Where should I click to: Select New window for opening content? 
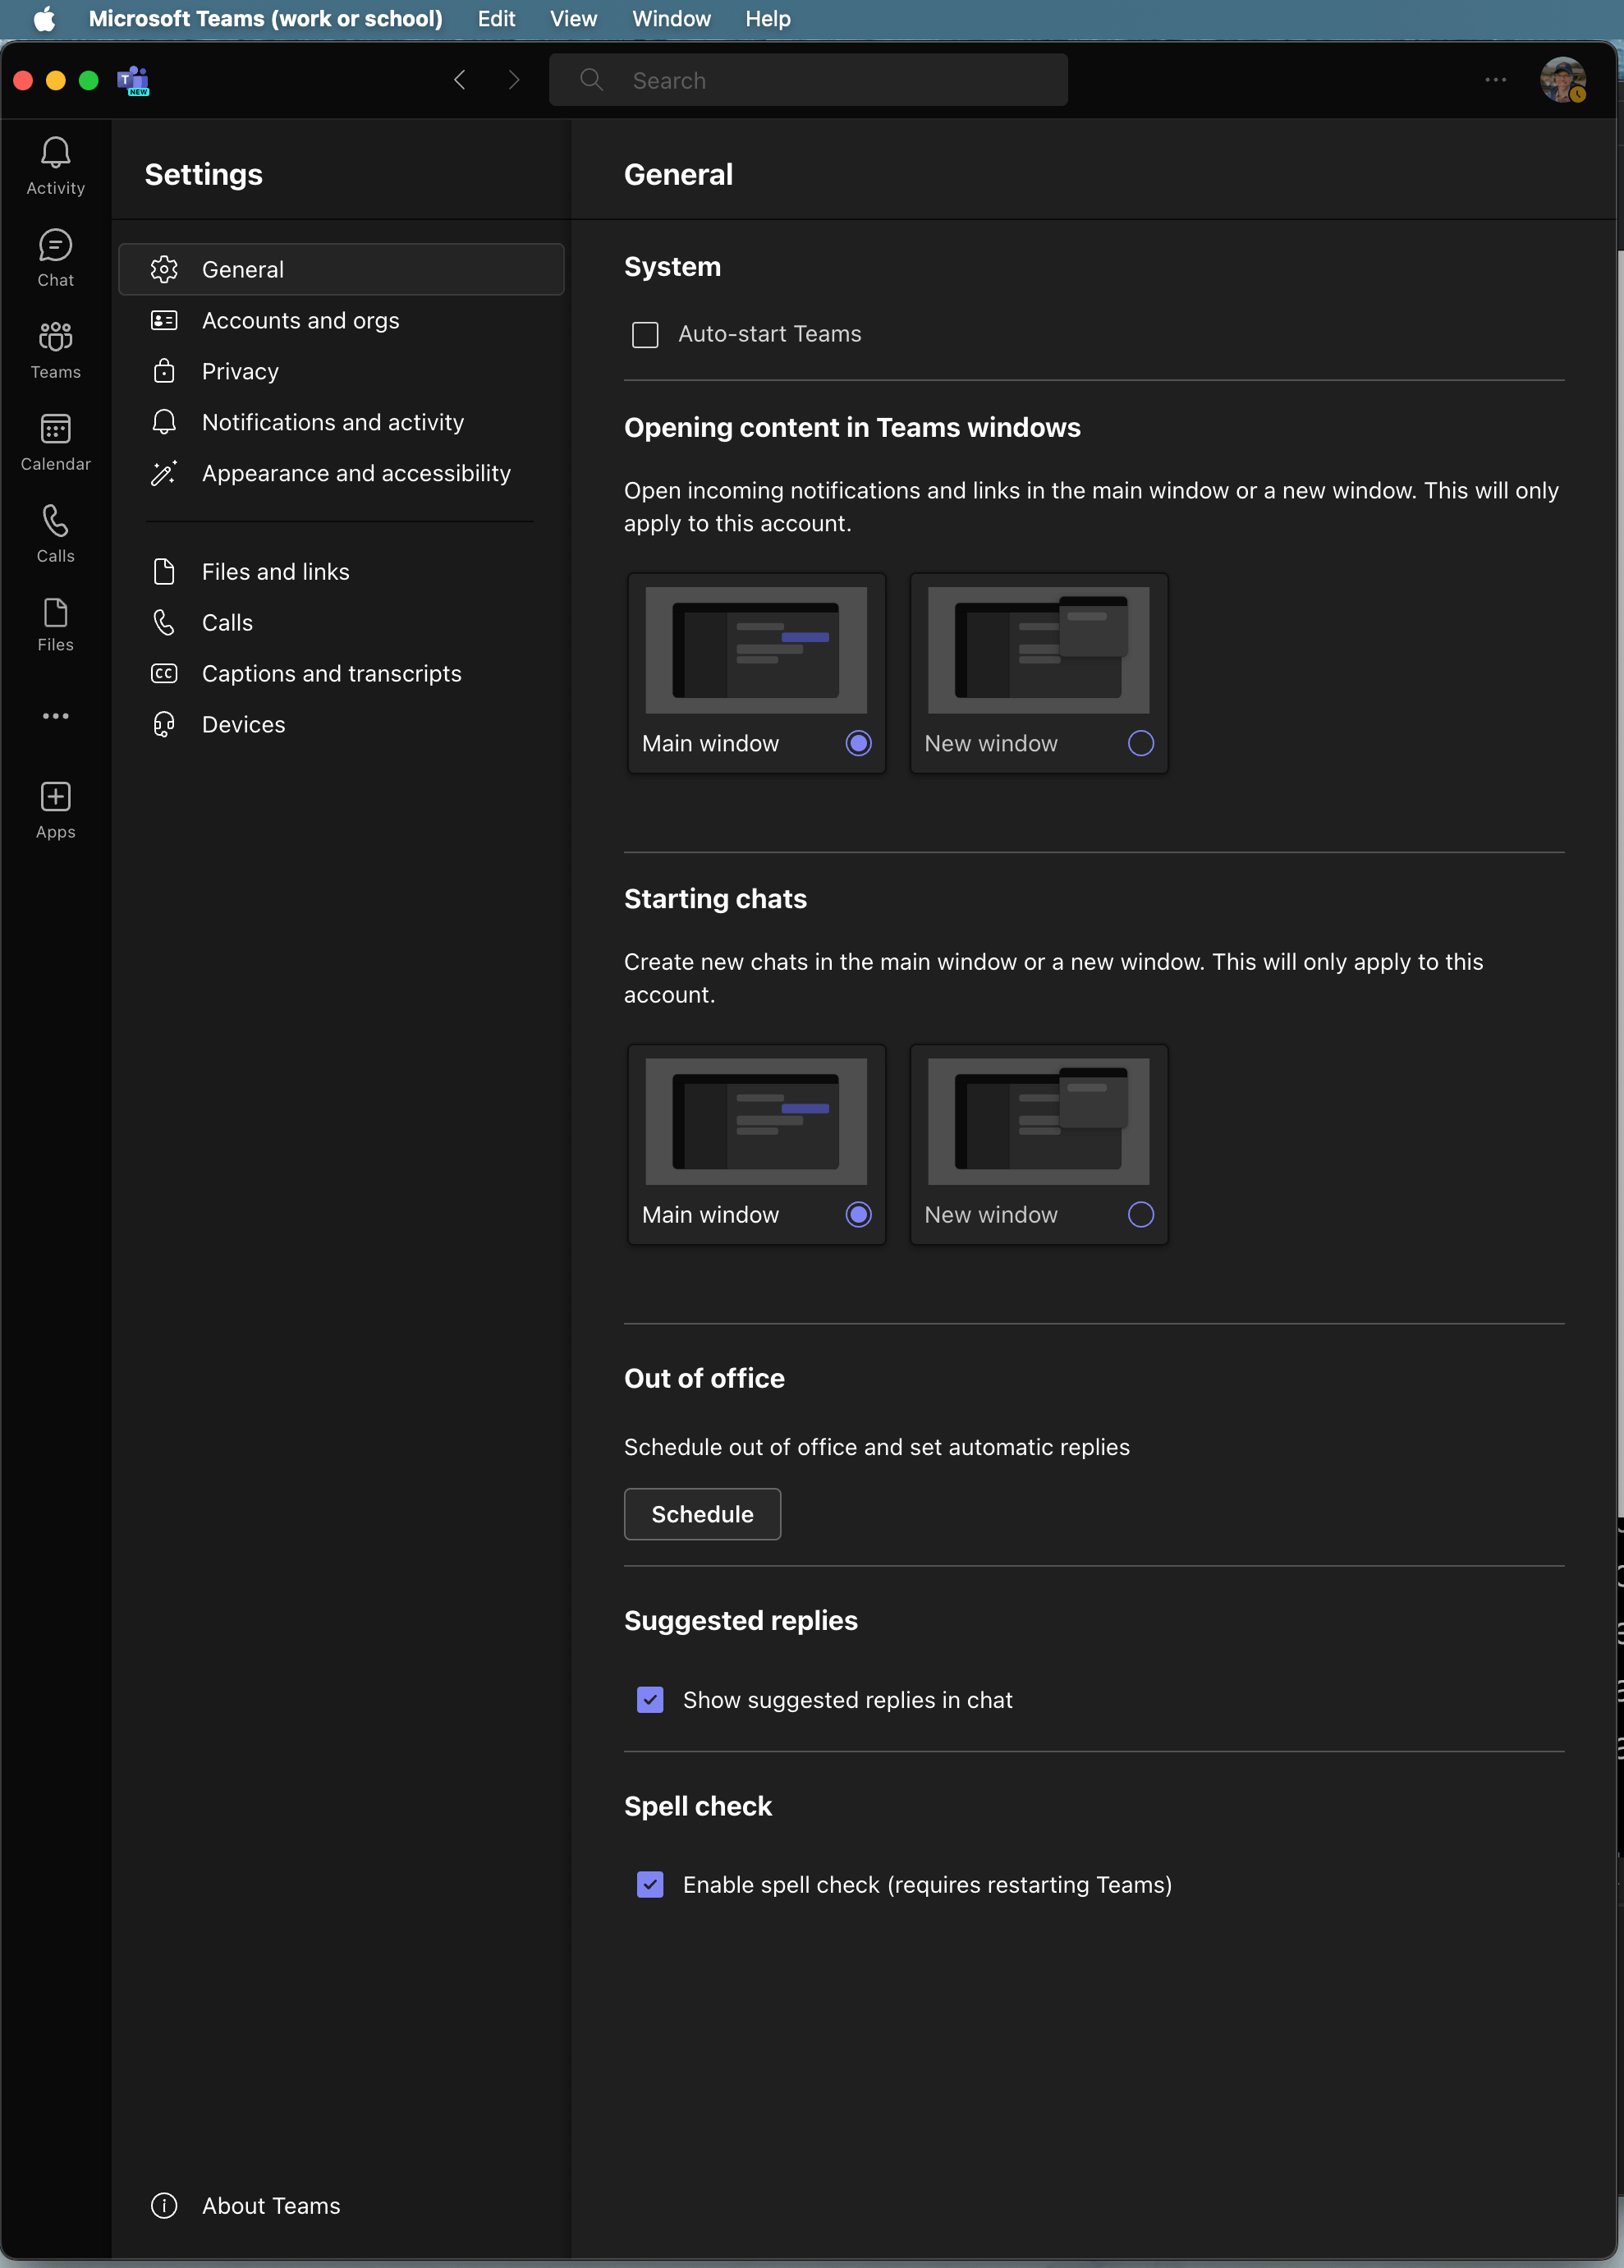pyautogui.click(x=1140, y=743)
